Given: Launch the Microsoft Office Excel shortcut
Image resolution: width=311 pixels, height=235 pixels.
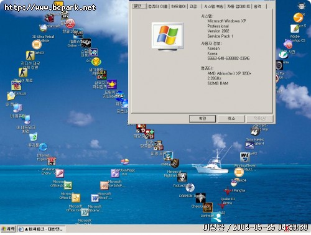Looking at the screenshot, I should 68,185.
